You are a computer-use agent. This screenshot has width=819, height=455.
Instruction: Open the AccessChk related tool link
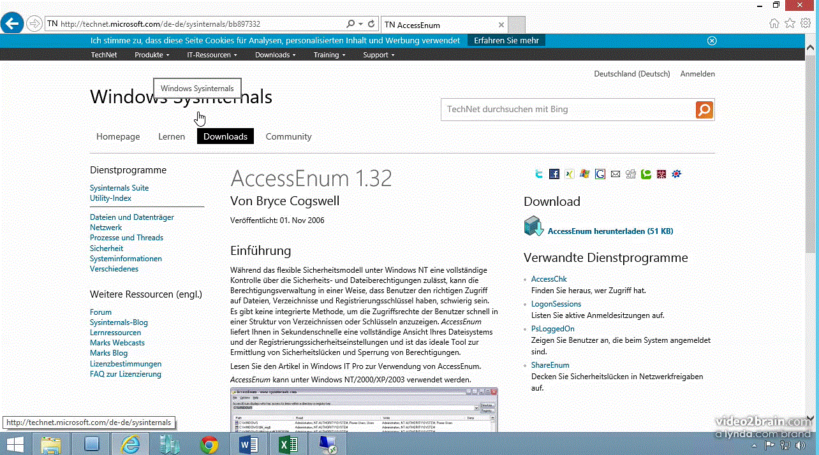(x=549, y=279)
